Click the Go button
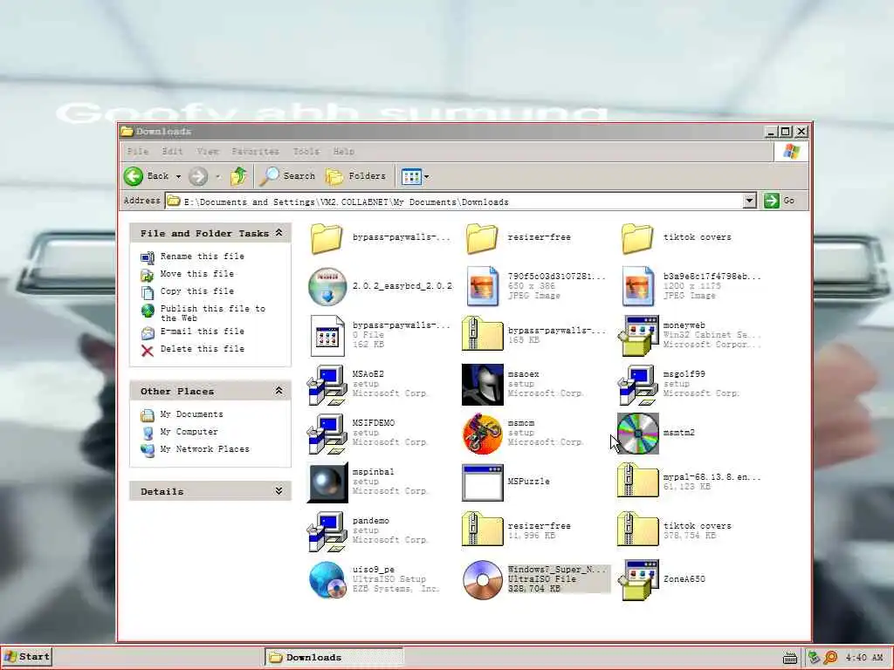 (x=780, y=201)
